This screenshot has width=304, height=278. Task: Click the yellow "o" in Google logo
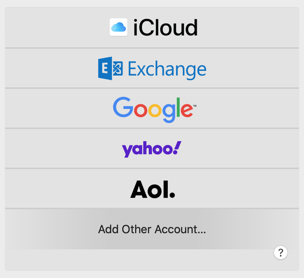155,110
